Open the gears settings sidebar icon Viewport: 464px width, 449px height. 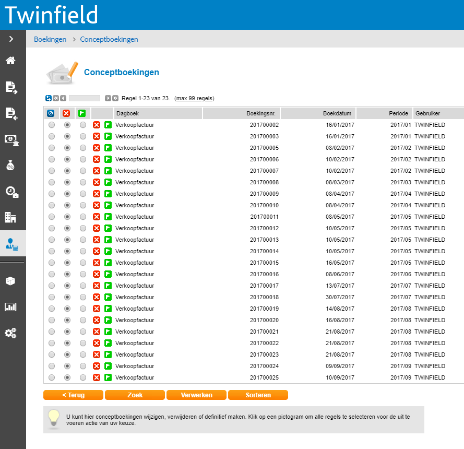pyautogui.click(x=10, y=333)
